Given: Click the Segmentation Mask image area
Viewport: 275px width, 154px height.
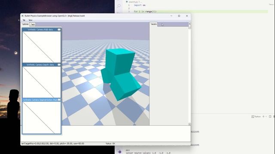Looking at the screenshot, I should coord(42,118).
